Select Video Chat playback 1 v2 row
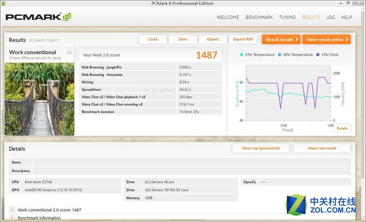366x222 pixels. pos(150,97)
